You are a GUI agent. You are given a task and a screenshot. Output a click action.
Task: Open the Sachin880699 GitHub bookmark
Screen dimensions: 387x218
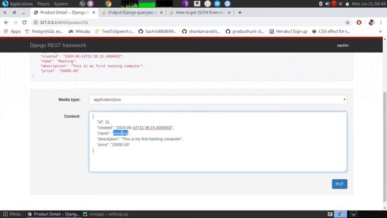click(x=157, y=31)
